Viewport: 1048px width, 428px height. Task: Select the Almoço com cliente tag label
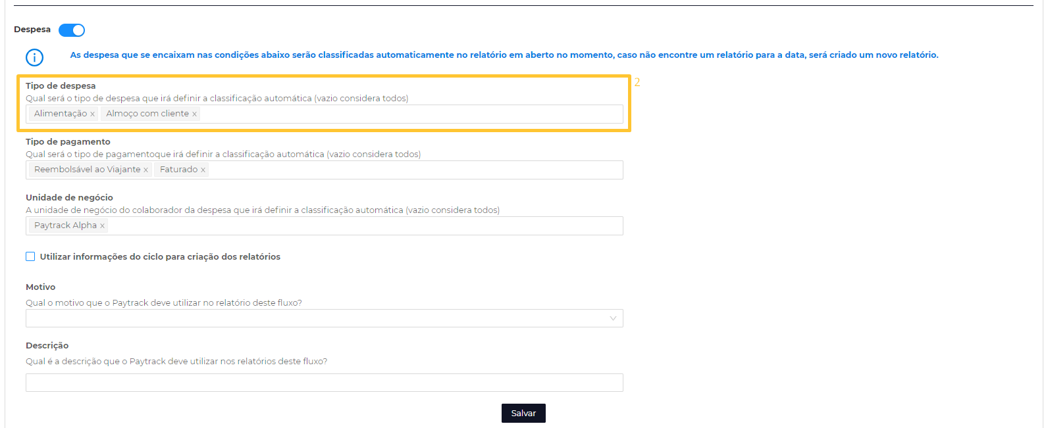click(147, 114)
